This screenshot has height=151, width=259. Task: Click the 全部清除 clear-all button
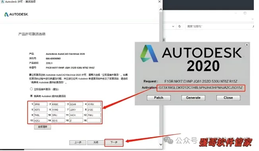[x=43, y=127]
